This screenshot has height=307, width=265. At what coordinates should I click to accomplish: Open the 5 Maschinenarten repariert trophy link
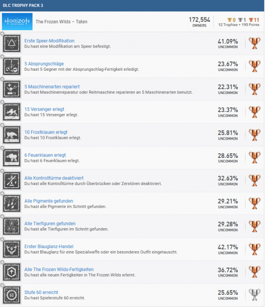pyautogui.click(x=52, y=86)
